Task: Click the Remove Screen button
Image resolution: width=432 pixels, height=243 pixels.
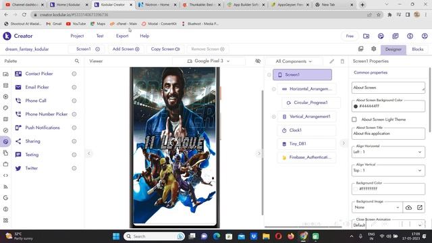Action: pyautogui.click(x=208, y=49)
